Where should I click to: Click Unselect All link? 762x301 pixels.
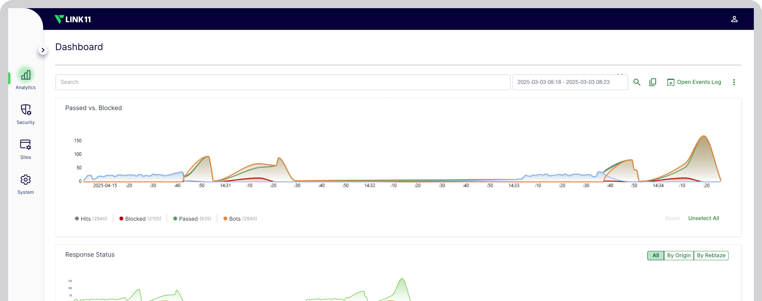click(704, 218)
